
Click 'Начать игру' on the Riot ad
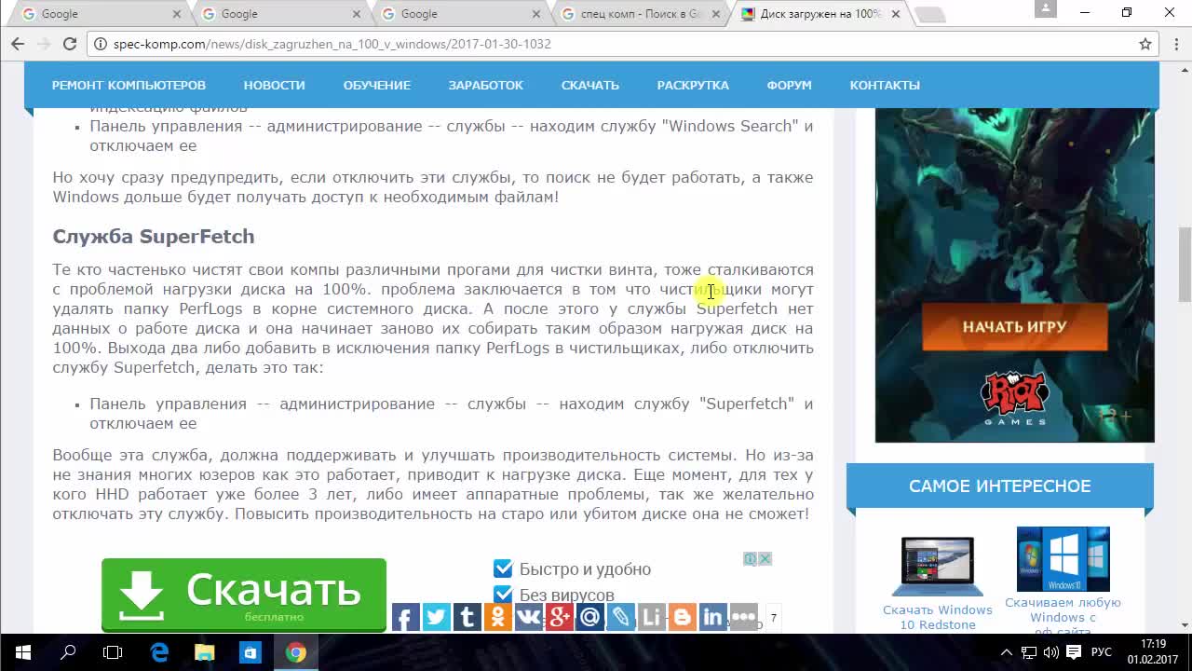pyautogui.click(x=1015, y=327)
